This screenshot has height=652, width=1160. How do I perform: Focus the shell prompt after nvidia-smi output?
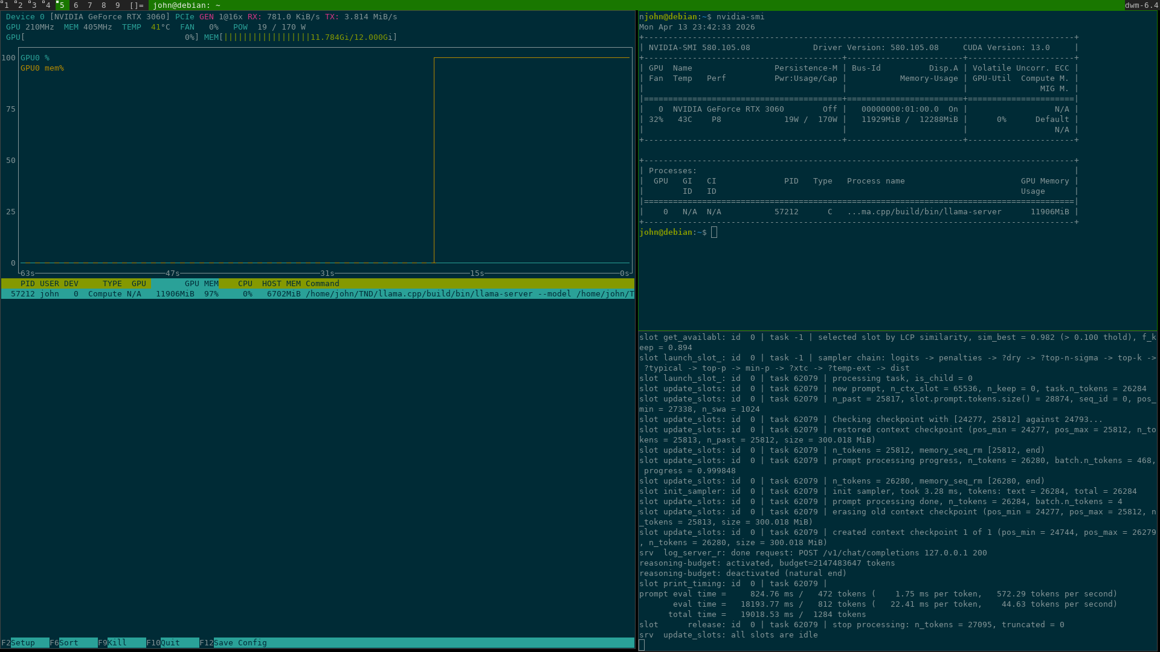[x=714, y=232]
